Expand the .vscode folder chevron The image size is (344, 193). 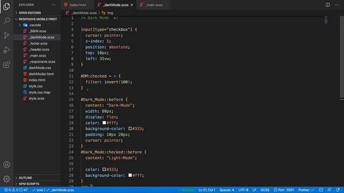pos(20,25)
